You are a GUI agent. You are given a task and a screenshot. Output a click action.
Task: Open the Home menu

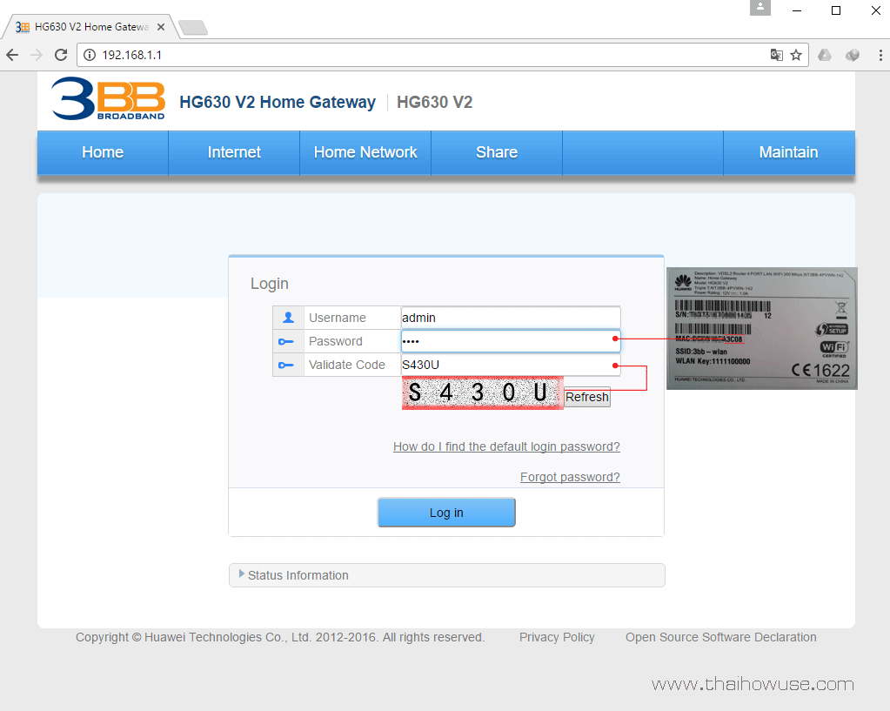tap(103, 152)
